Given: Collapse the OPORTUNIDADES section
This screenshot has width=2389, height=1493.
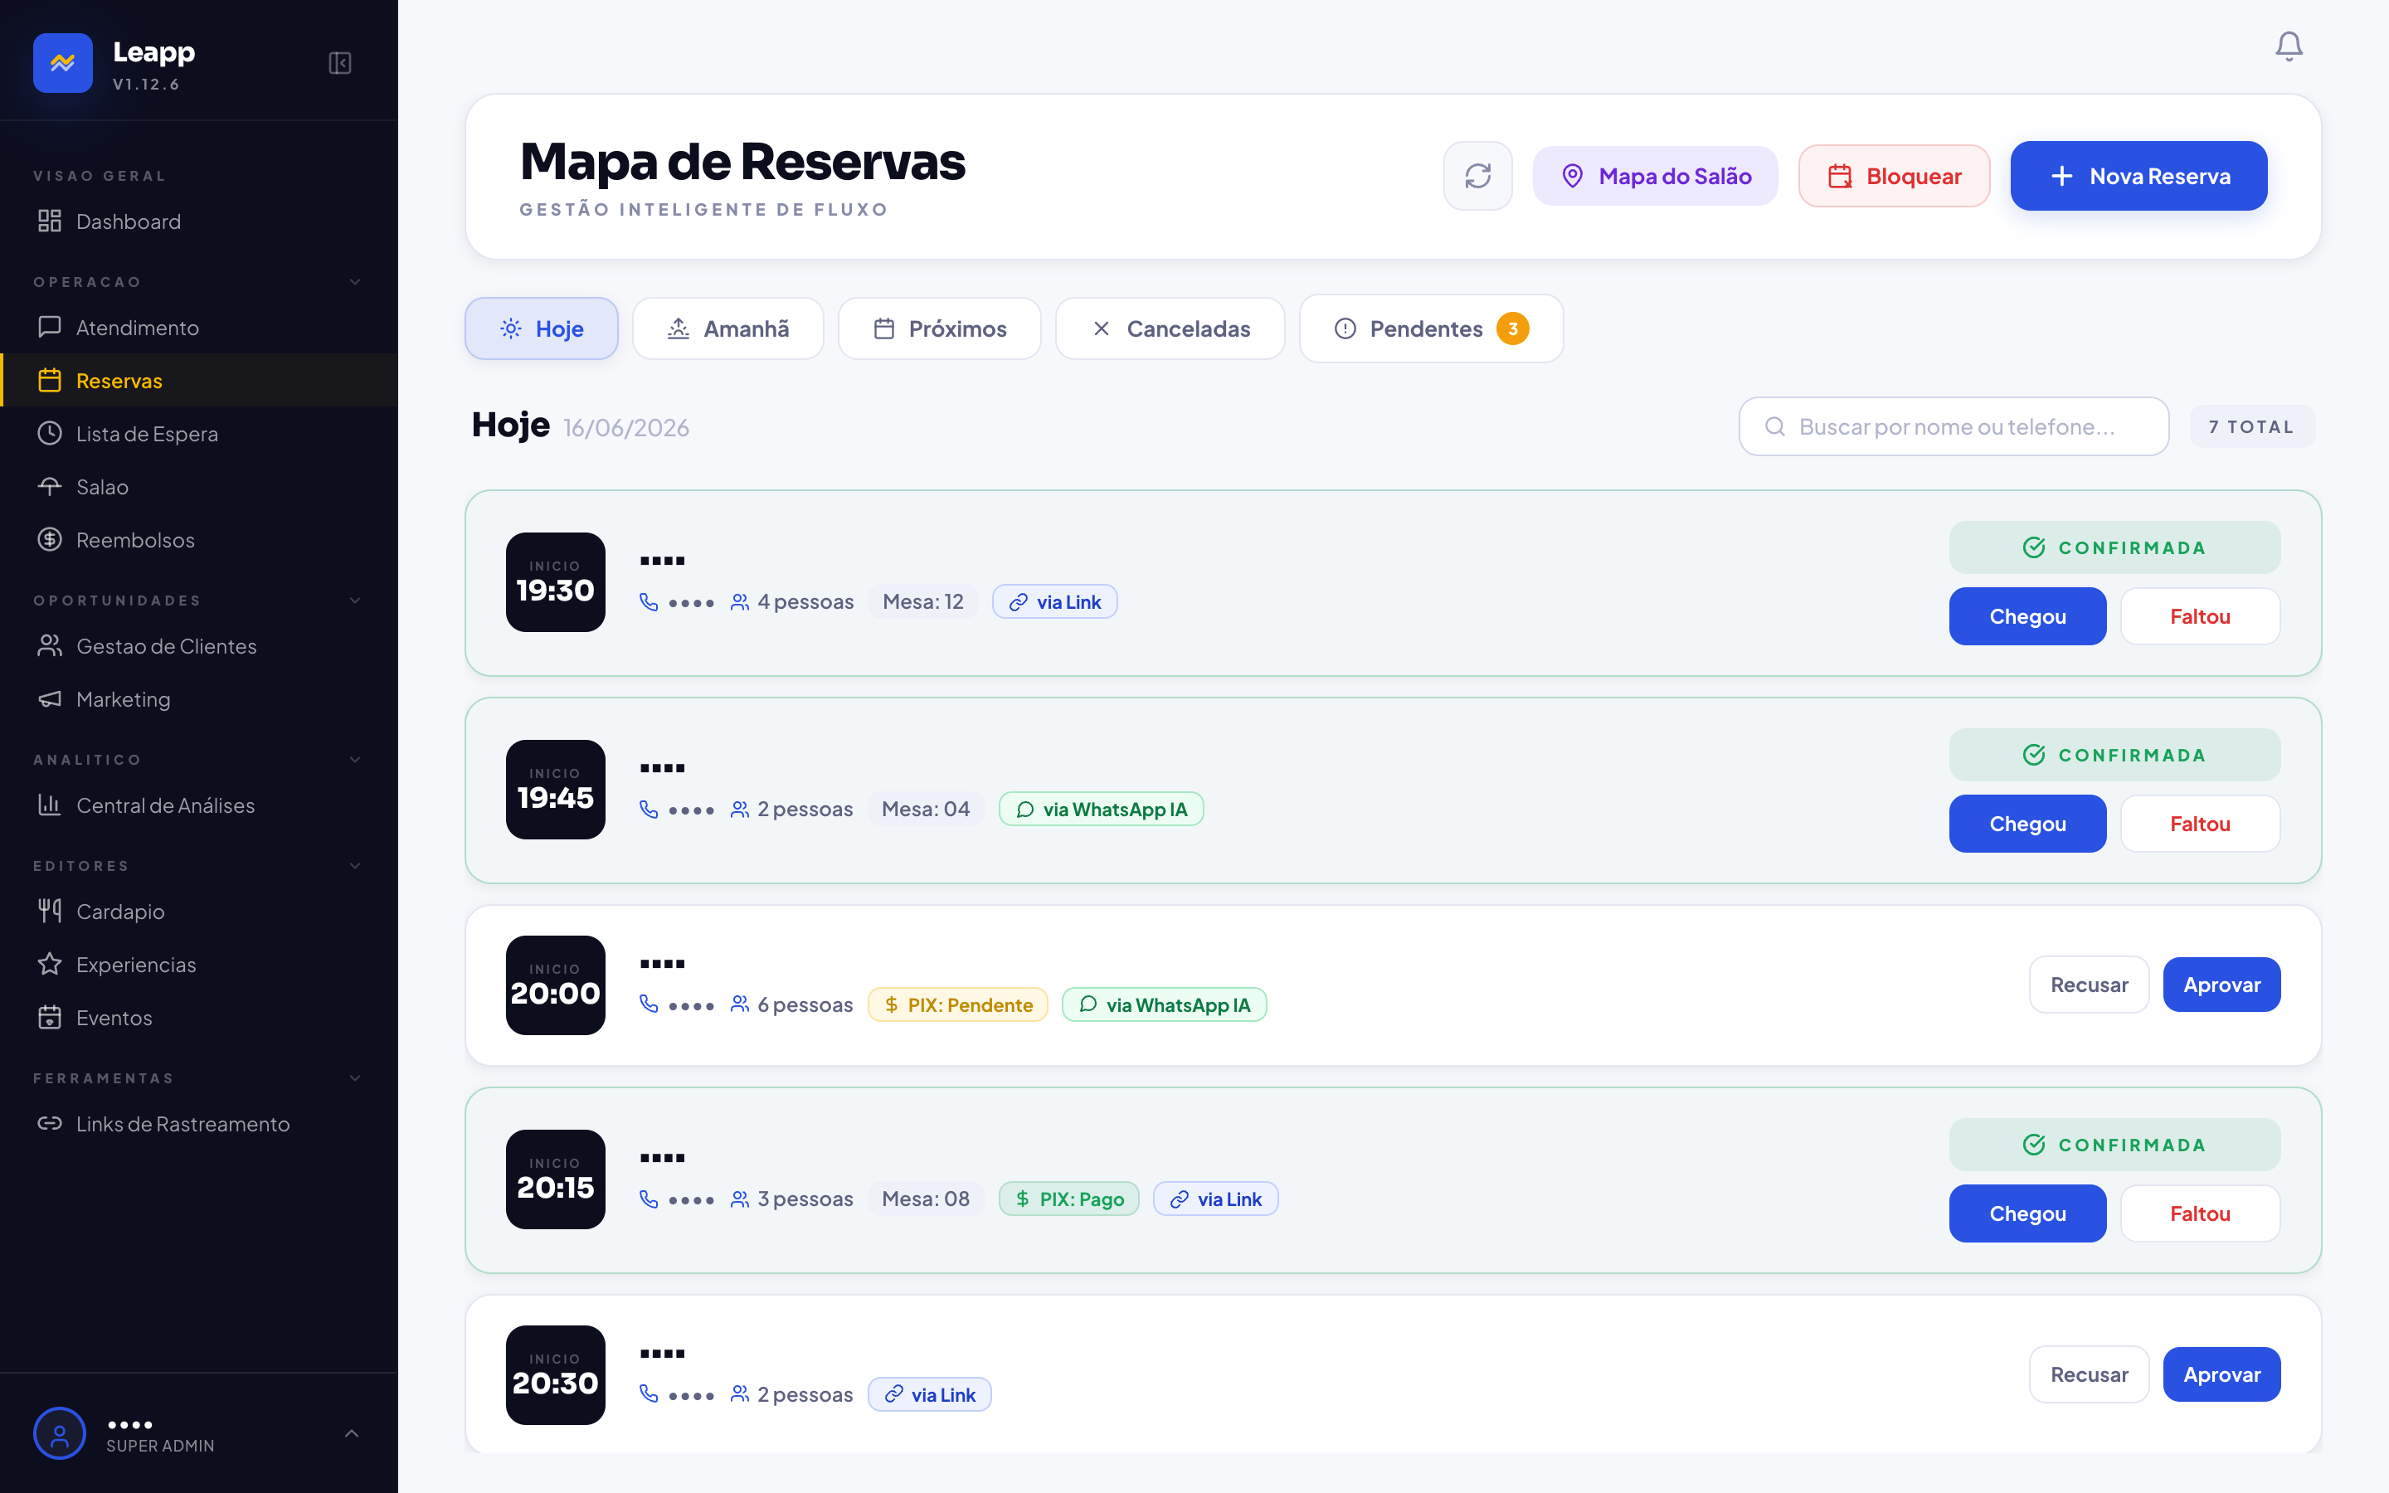Looking at the screenshot, I should pyautogui.click(x=354, y=601).
